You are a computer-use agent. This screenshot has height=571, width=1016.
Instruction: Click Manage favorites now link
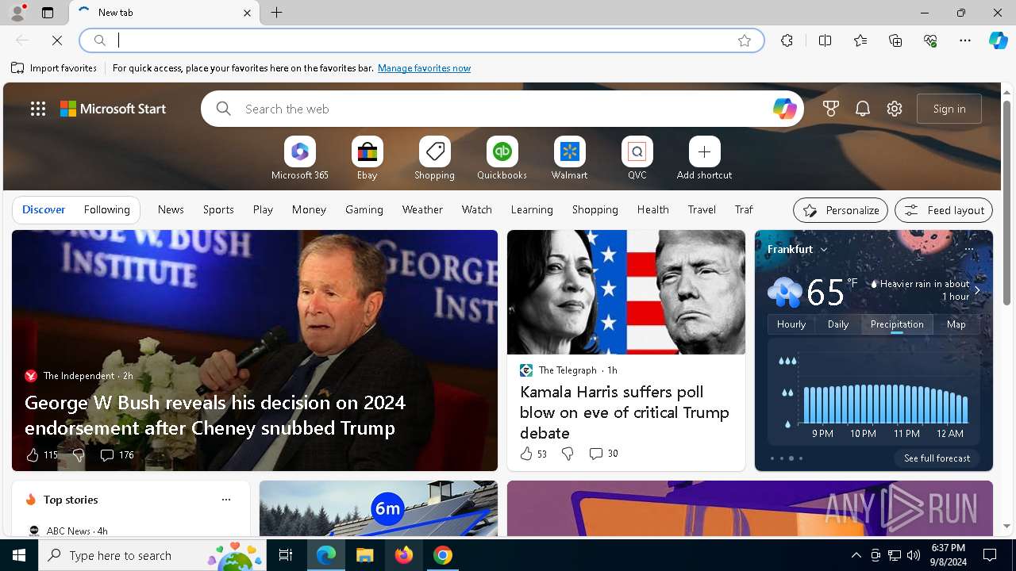424,68
